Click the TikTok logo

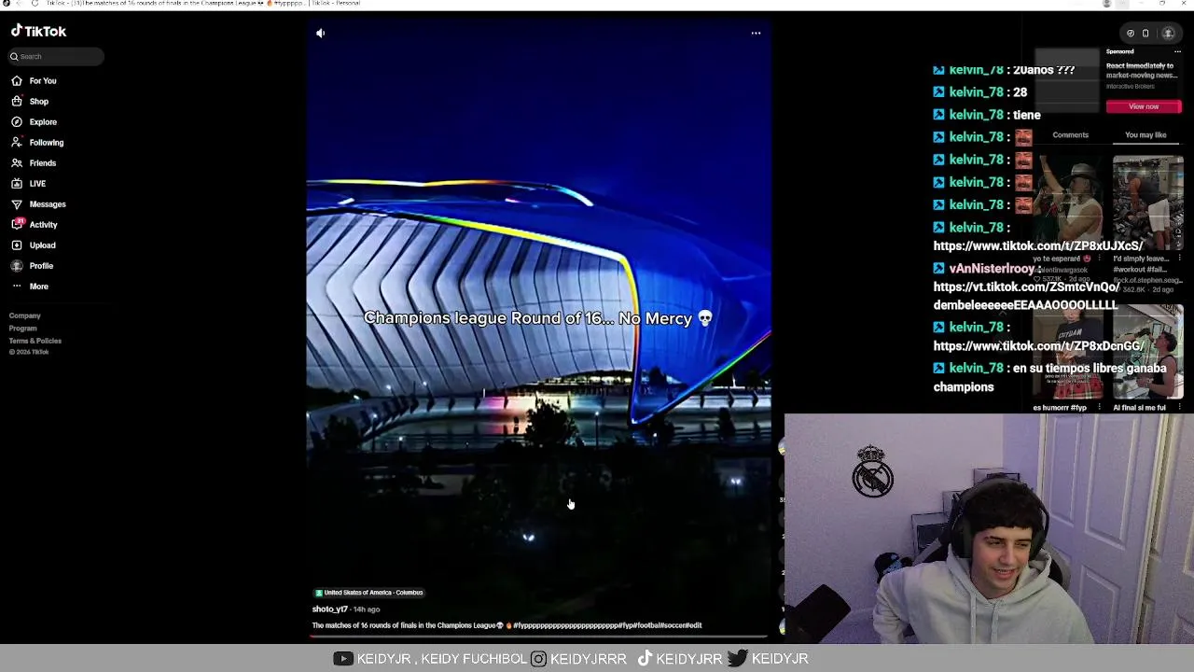click(x=38, y=31)
